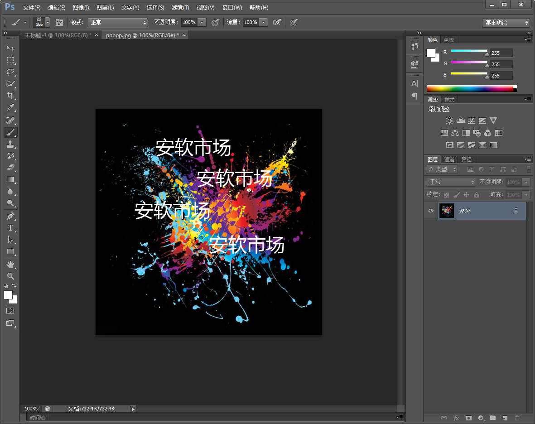The image size is (535, 424).
Task: Toggle lock transparent pixels
Action: 446,195
